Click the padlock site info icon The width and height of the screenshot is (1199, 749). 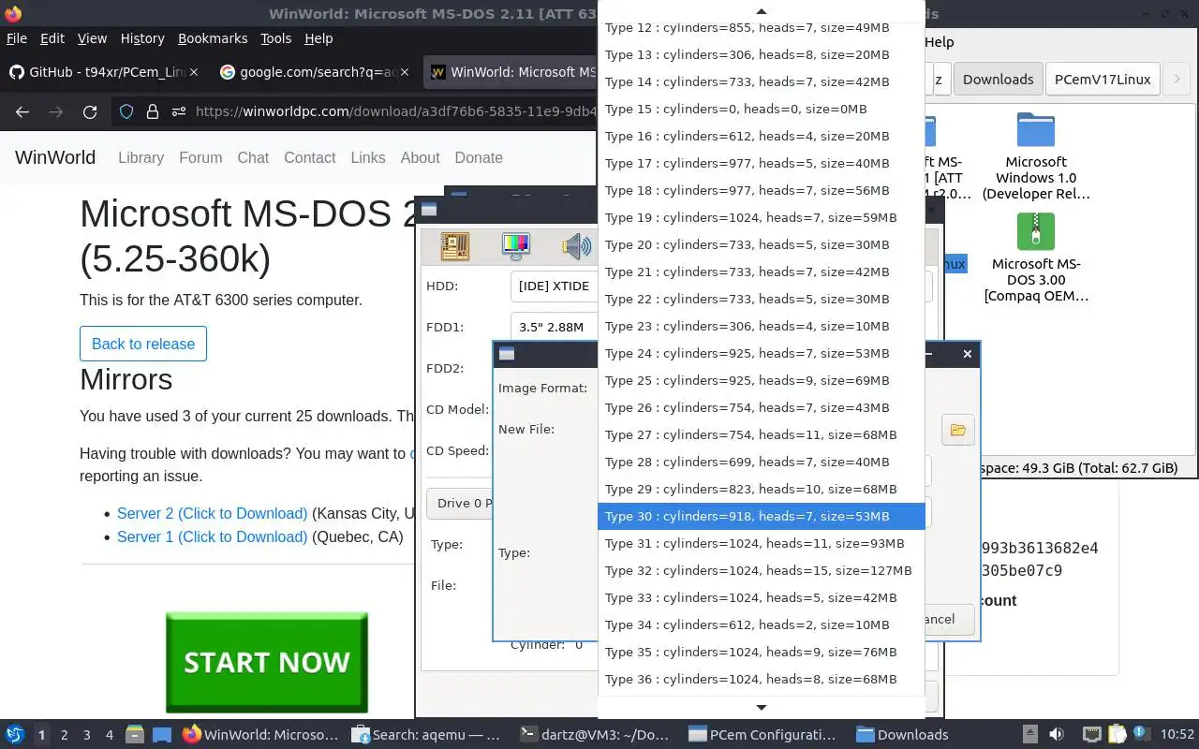click(153, 111)
